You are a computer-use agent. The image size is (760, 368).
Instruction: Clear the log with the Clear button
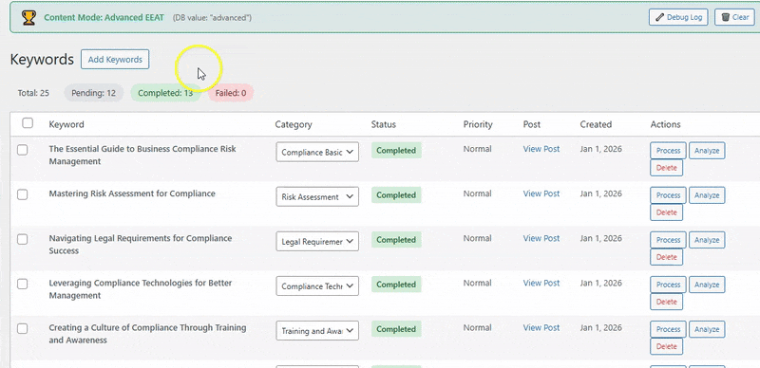(x=734, y=17)
